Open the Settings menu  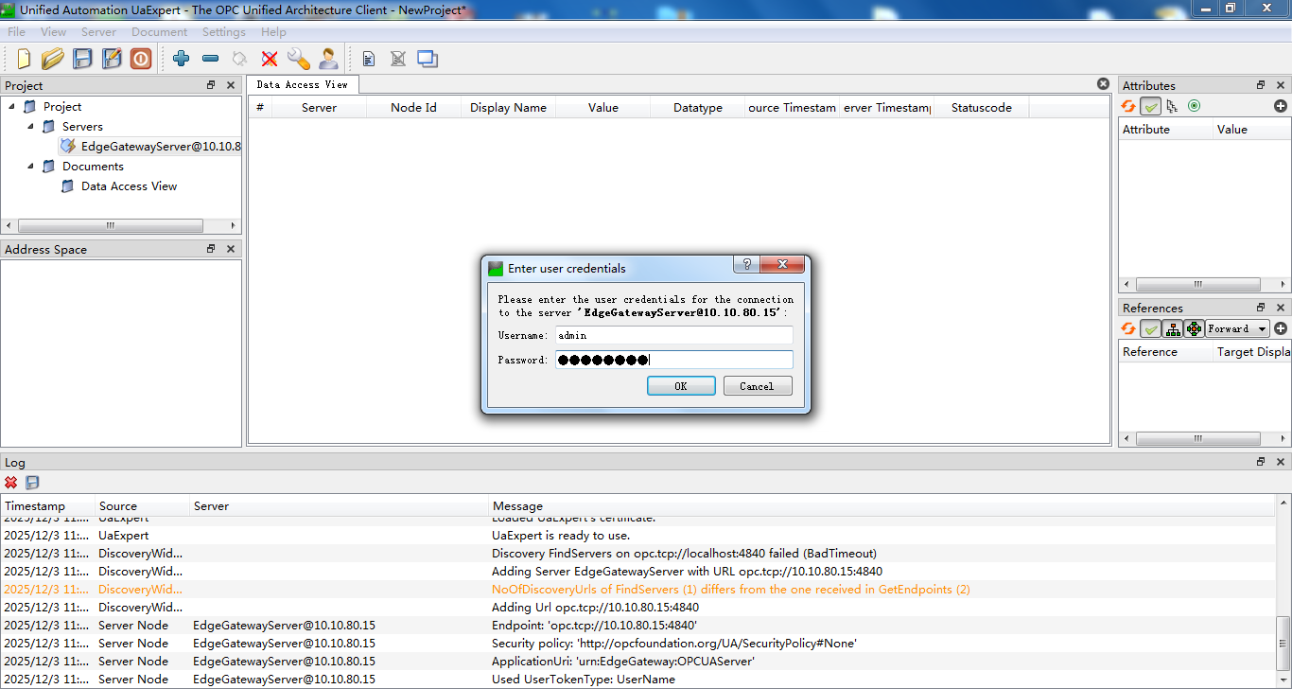click(224, 32)
